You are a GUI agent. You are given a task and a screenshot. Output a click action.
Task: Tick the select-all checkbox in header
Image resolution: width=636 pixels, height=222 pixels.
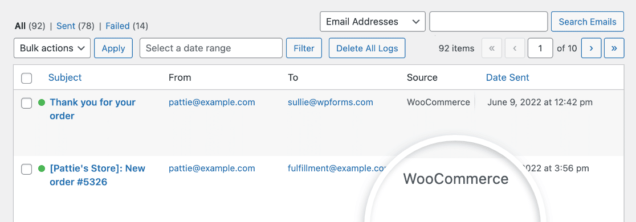[x=26, y=78]
